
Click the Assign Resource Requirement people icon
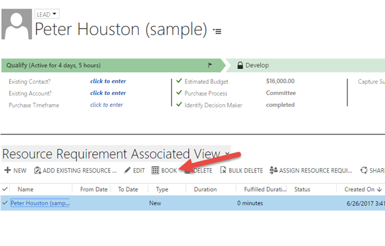(273, 170)
